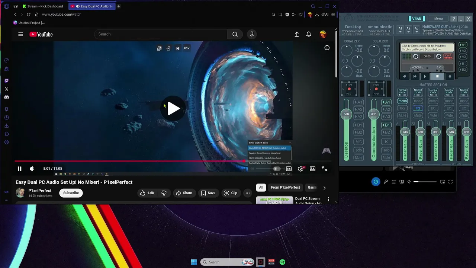
Task: Toggle closed captions on video
Action: click(x=289, y=169)
